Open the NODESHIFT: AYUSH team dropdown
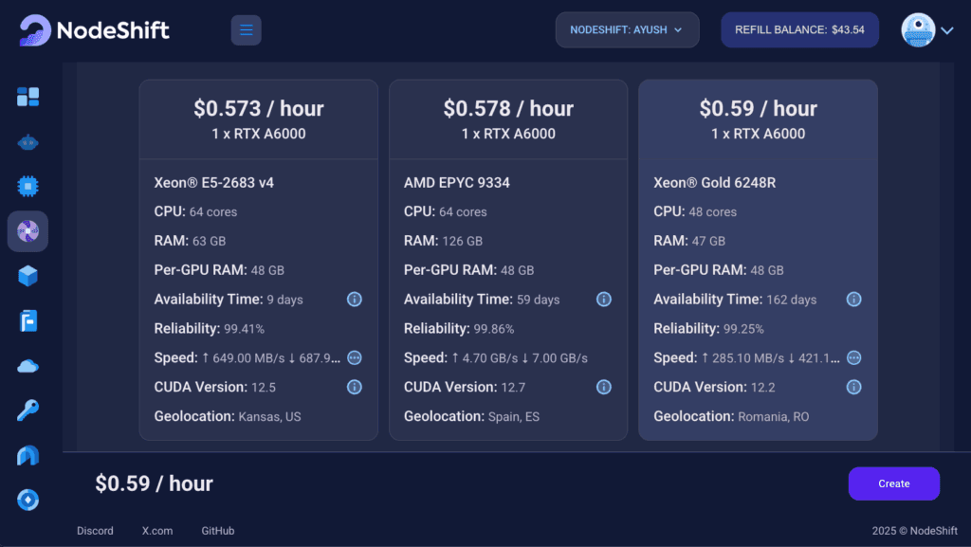Viewport: 971px width, 547px height. point(628,29)
